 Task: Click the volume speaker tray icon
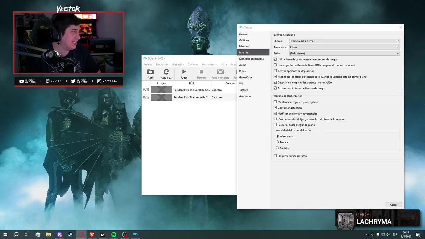point(388,235)
